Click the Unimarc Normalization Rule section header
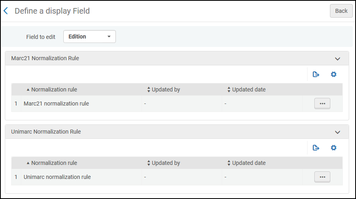Screen dimensions: 356x199 click(x=177, y=132)
